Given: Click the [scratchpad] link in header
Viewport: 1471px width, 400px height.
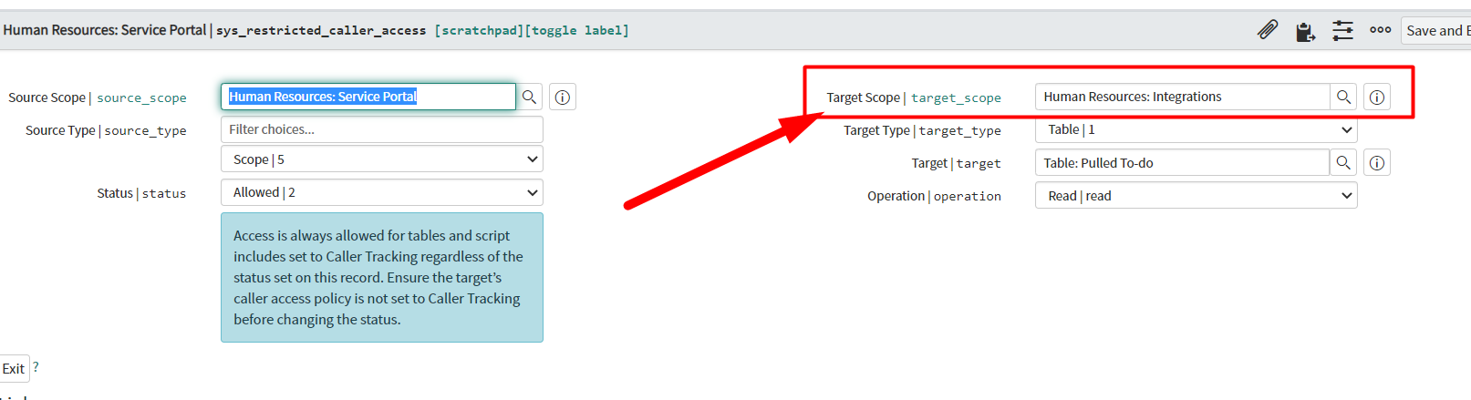Looking at the screenshot, I should (x=479, y=30).
